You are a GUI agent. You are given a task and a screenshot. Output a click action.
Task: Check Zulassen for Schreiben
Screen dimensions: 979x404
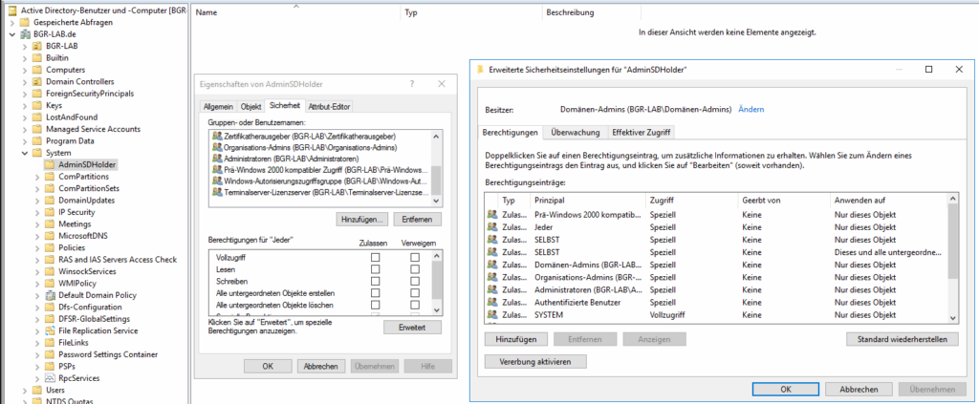[375, 281]
